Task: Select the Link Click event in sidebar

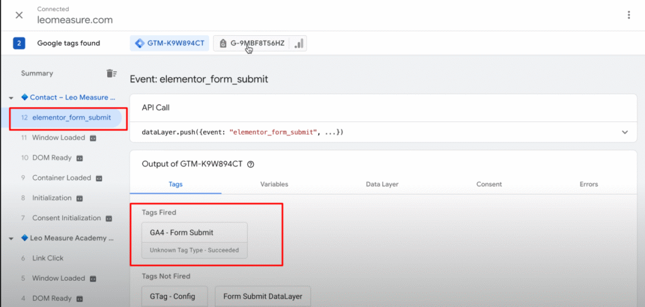Action: click(x=47, y=259)
